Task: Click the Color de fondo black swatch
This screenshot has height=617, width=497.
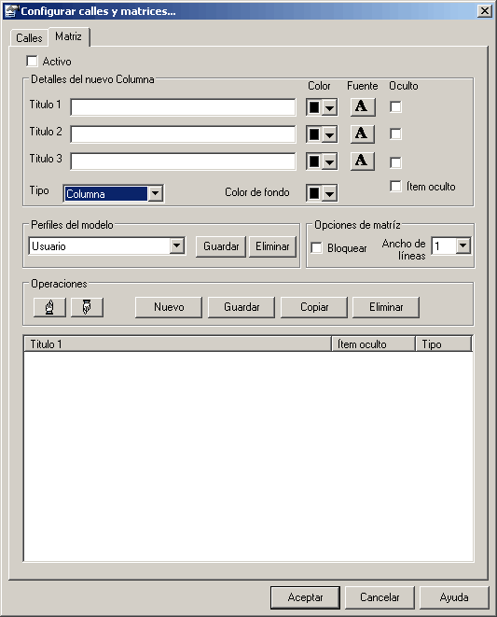Action: pyautogui.click(x=314, y=193)
